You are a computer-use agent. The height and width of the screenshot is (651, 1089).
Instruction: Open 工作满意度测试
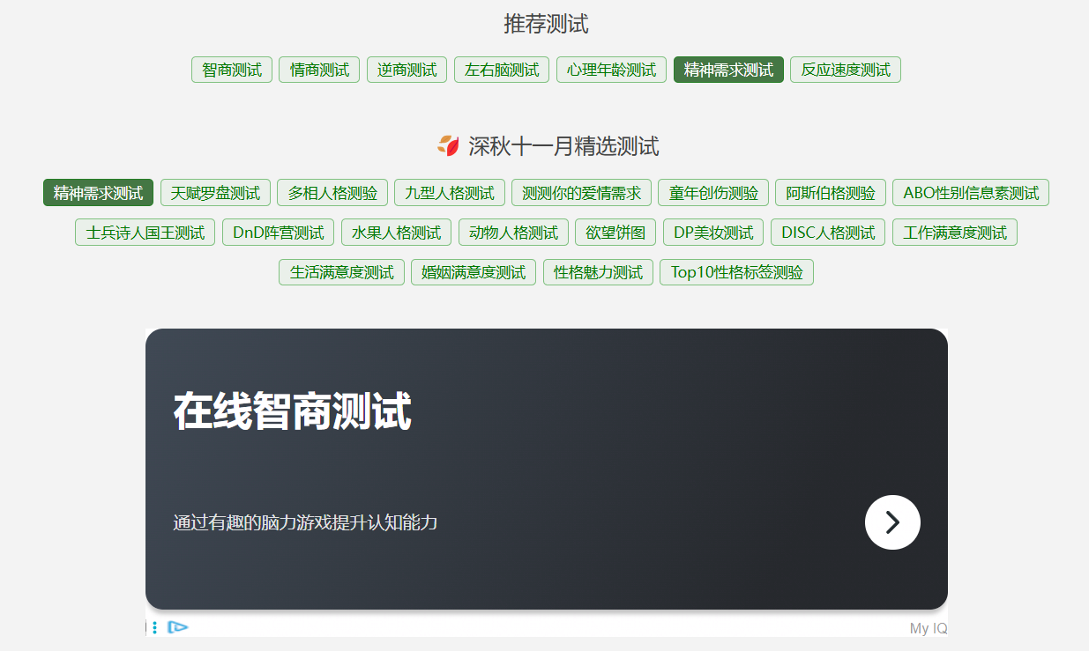click(x=955, y=233)
